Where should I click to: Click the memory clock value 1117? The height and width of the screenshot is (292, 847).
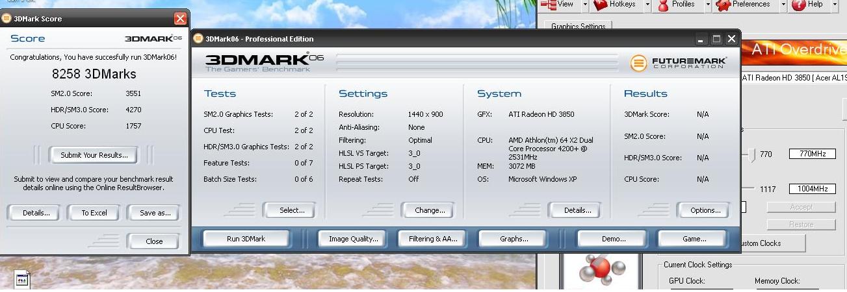(768, 189)
